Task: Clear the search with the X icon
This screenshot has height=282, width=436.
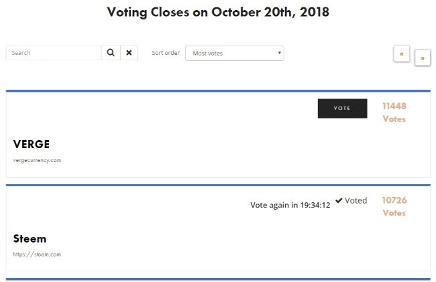Action: (x=129, y=53)
